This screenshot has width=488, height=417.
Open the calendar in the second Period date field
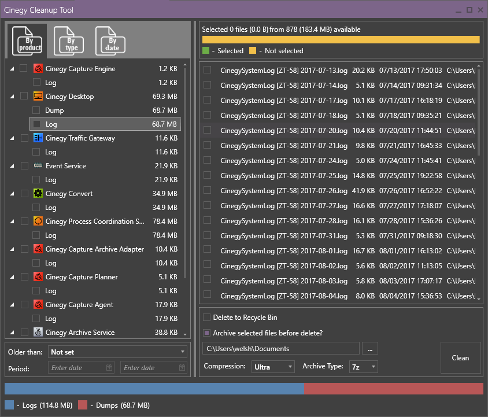point(182,367)
